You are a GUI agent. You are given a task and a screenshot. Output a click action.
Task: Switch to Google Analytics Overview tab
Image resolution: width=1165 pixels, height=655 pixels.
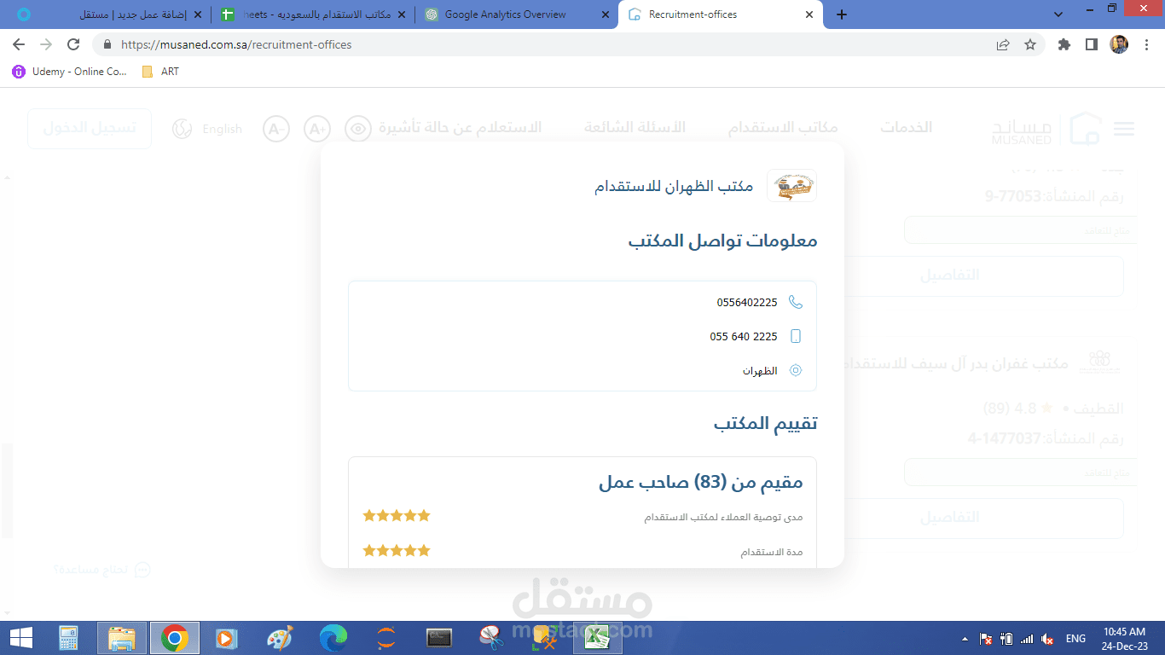point(518,14)
